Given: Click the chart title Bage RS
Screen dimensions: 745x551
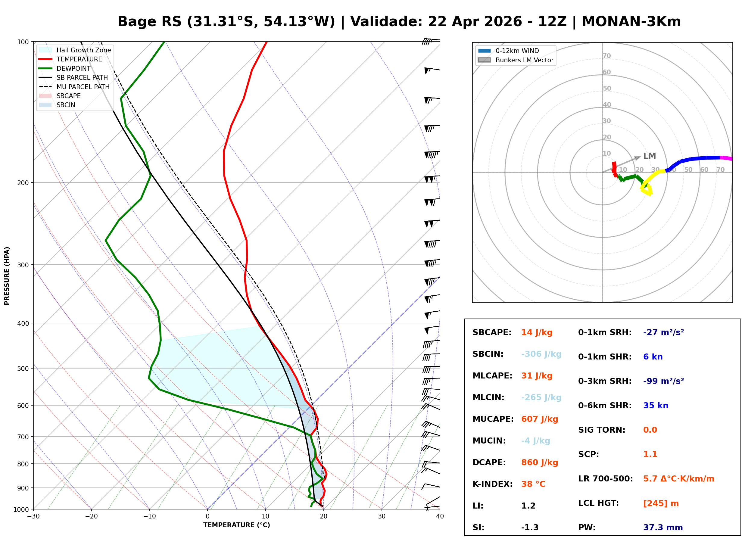Looking at the screenshot, I should tap(150, 22).
